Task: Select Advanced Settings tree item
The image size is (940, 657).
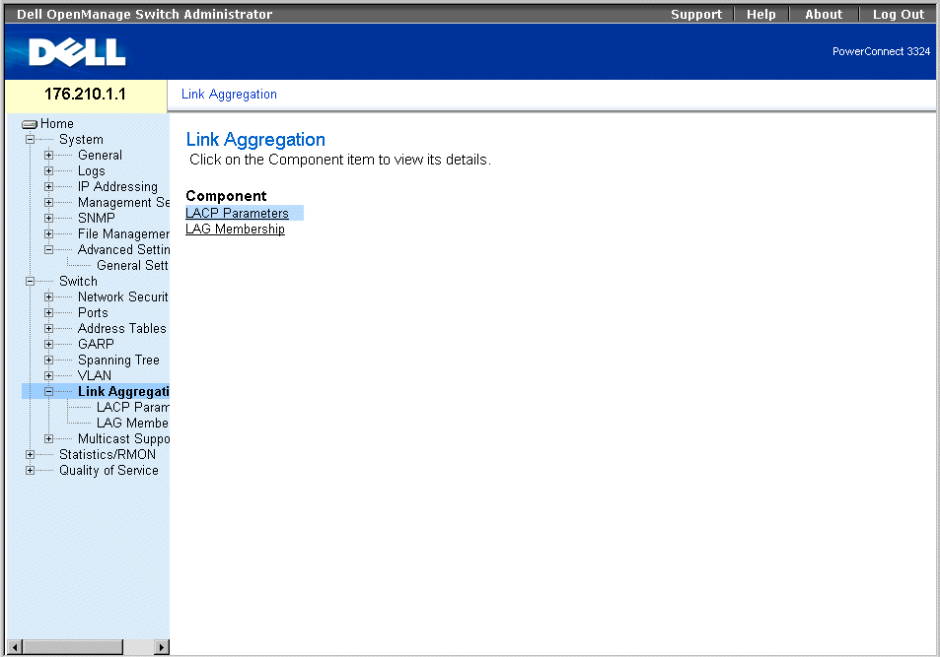Action: (x=123, y=250)
